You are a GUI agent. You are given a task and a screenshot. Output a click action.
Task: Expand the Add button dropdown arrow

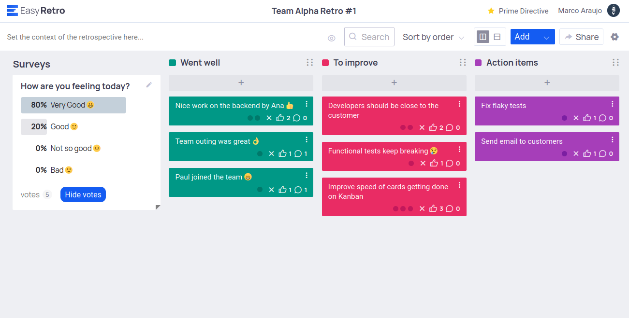546,37
